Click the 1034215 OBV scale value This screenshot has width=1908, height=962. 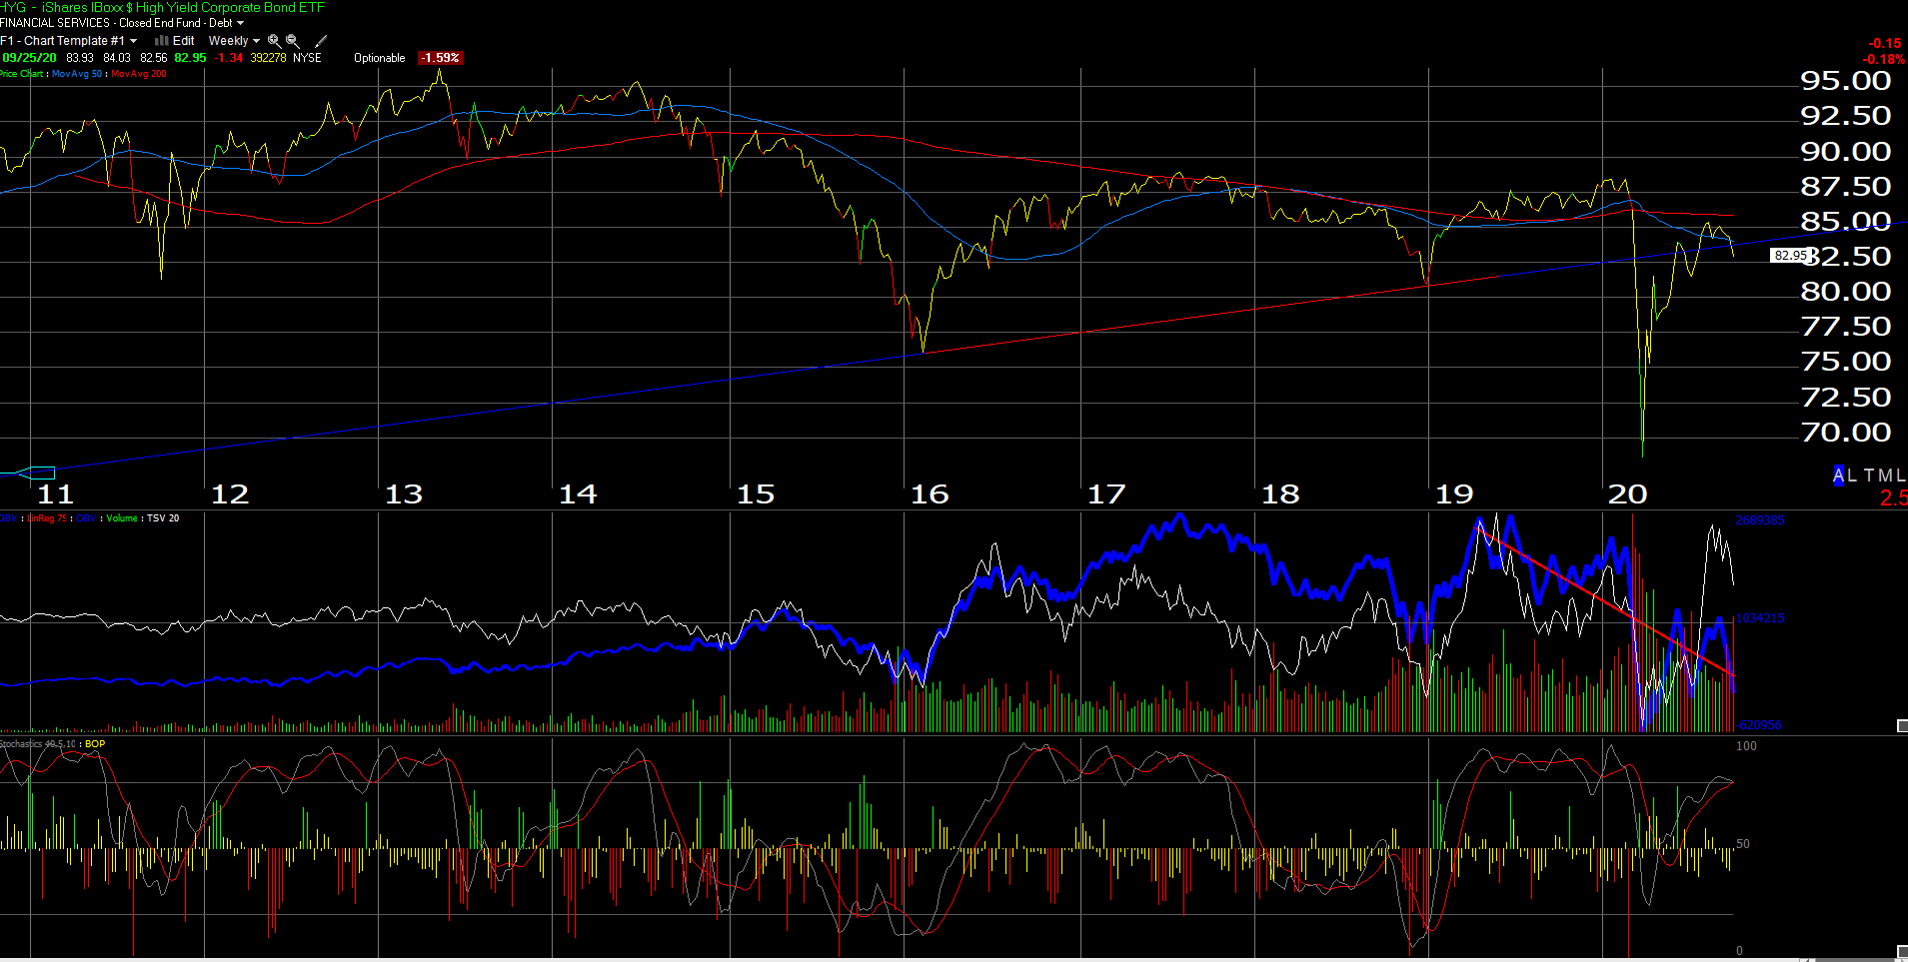coord(1760,618)
